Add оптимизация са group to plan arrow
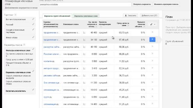The height and width of the screenshot is (108, 193). point(152,89)
